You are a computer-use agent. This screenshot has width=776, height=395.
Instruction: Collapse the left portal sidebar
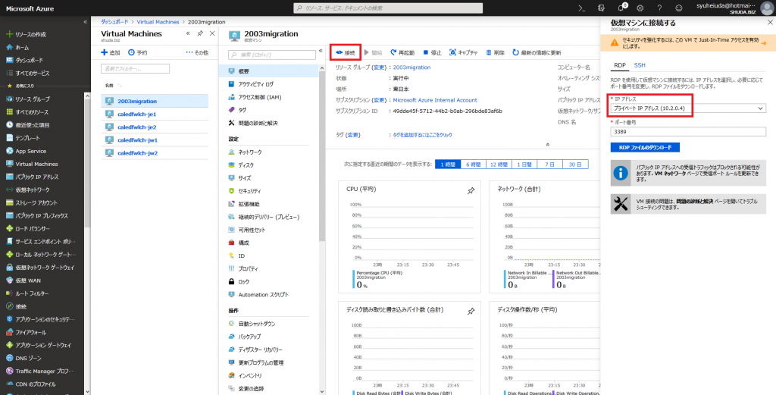tap(86, 22)
